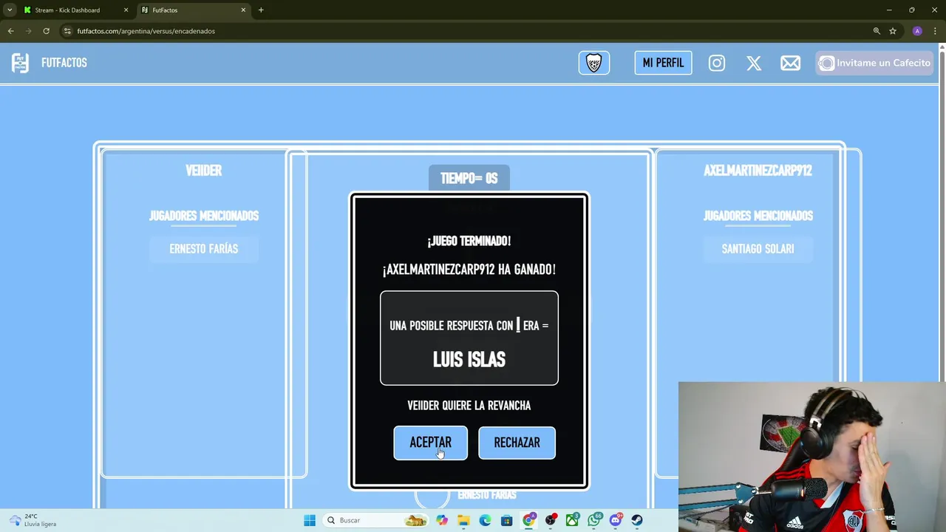This screenshot has width=946, height=532.
Task: Open the email envelope icon
Action: [790, 63]
